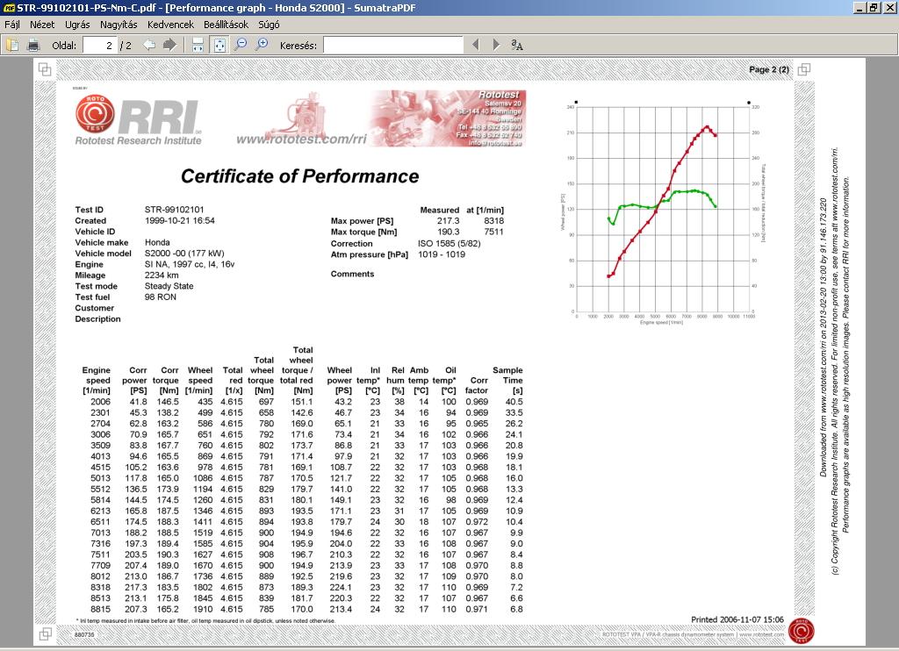The image size is (899, 651).
Task: Click the Print document toolbar icon
Action: (33, 45)
